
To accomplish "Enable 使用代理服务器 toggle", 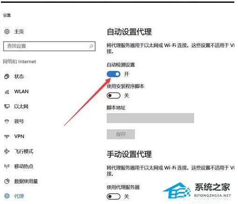I will (113, 197).
